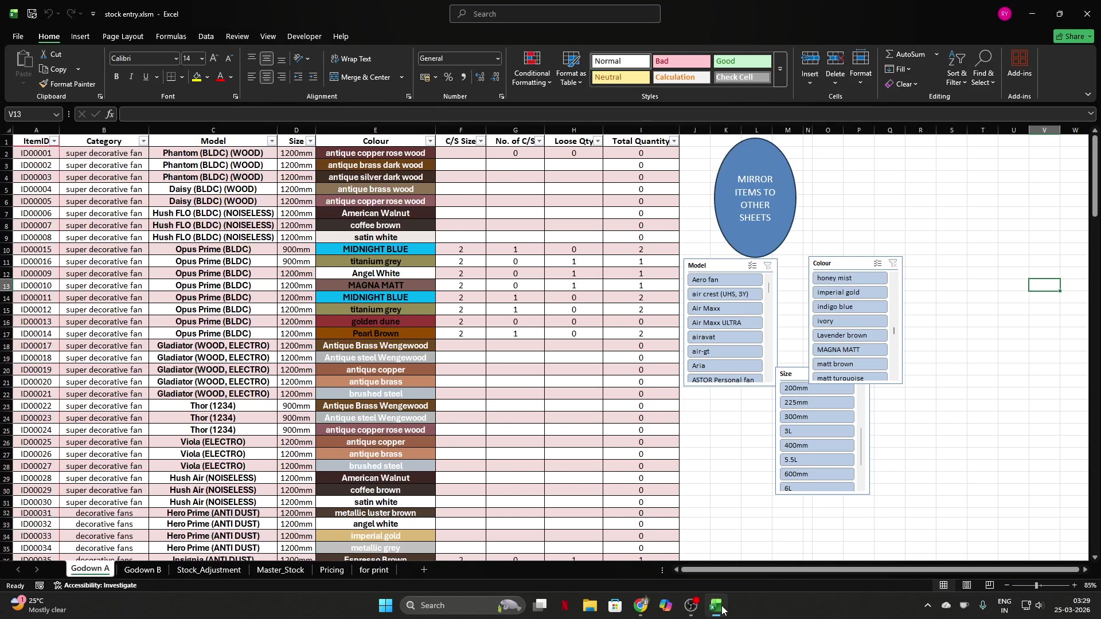
Task: Align text right in cell
Action: tap(282, 77)
